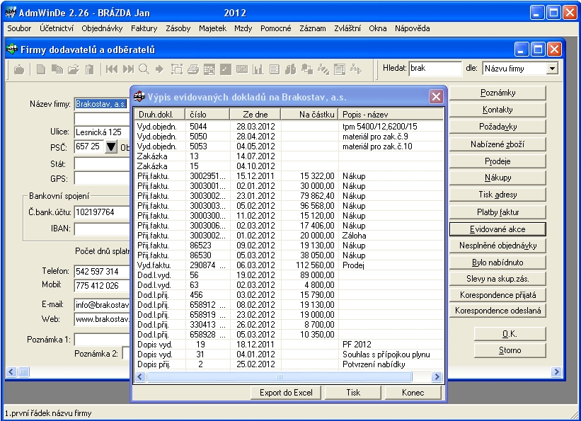Close the Výpis evidovaných dokladů dialog

click(436, 97)
